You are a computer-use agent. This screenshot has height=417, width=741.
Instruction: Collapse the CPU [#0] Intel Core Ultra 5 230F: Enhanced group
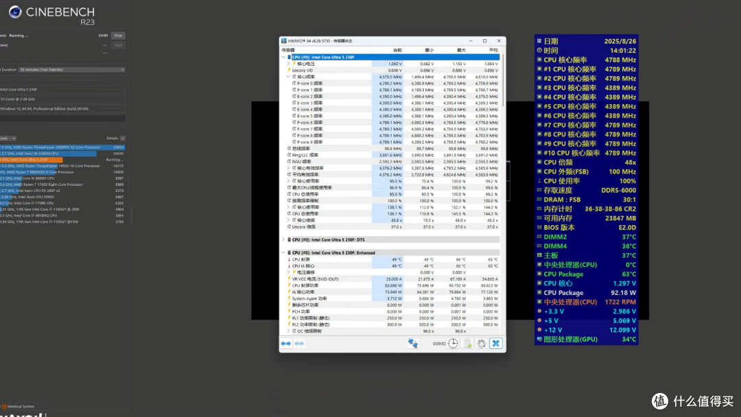[283, 252]
